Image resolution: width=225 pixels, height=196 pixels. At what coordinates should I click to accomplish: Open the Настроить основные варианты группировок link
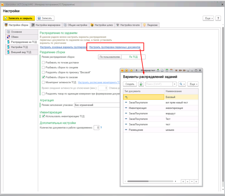click(x=63, y=47)
